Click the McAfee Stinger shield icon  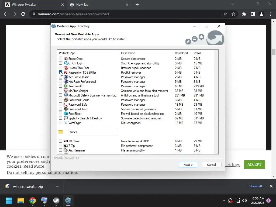click(x=66, y=91)
